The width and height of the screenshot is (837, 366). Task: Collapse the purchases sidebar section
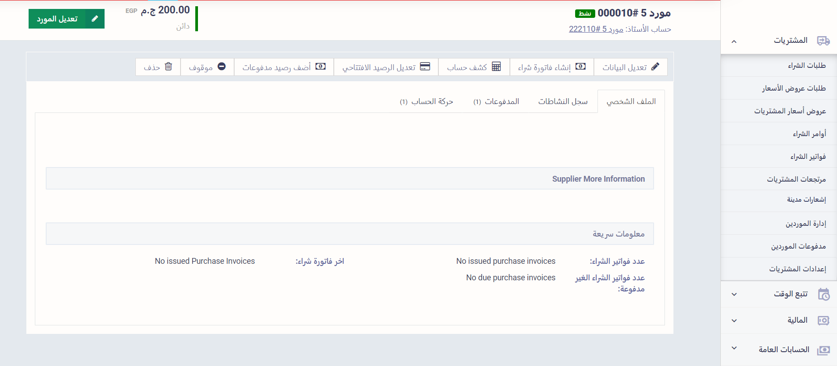pos(734,42)
